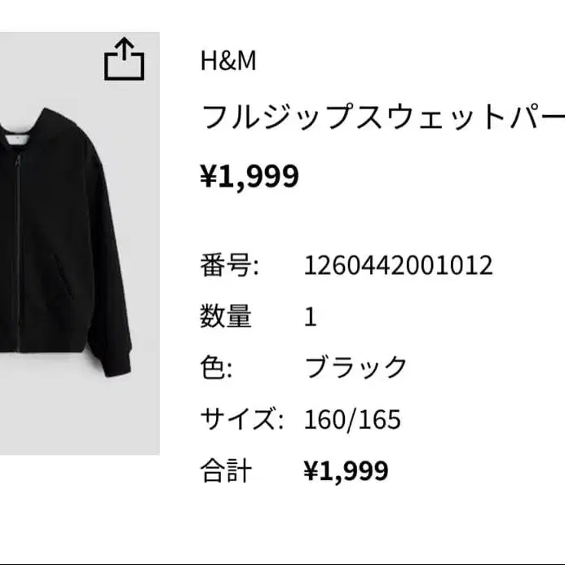Click the hoodie pocket in the photo
Viewport: 565px width, 565px height.
61,276
